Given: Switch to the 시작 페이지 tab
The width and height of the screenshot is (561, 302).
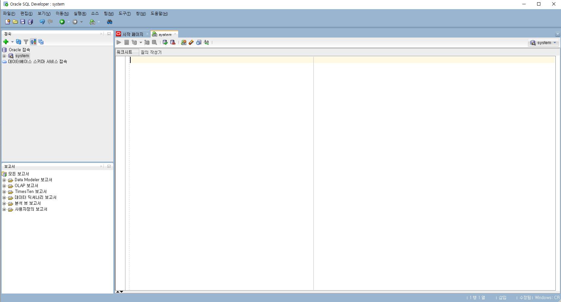Looking at the screenshot, I should click(133, 34).
